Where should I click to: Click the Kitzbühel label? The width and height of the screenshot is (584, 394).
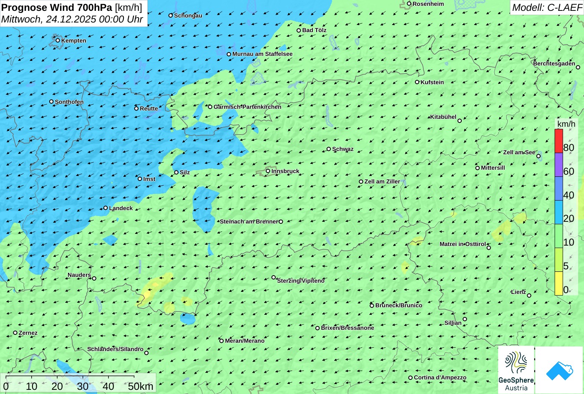click(x=443, y=117)
